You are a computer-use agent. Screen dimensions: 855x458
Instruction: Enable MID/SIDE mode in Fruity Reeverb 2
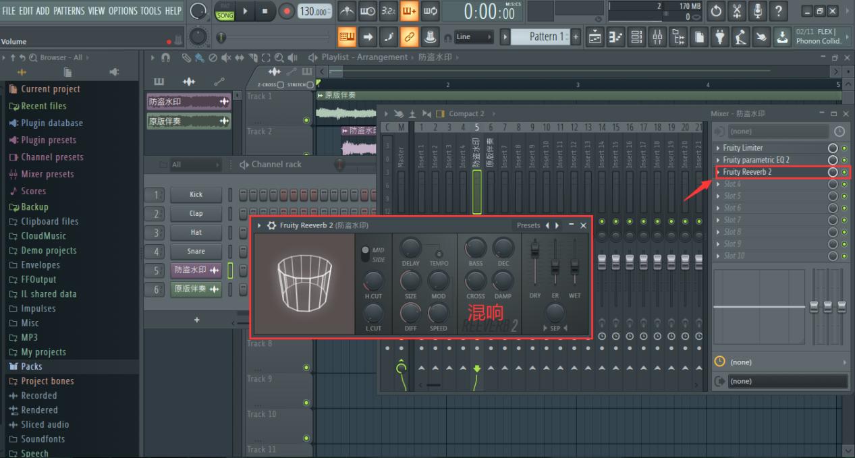pos(364,251)
